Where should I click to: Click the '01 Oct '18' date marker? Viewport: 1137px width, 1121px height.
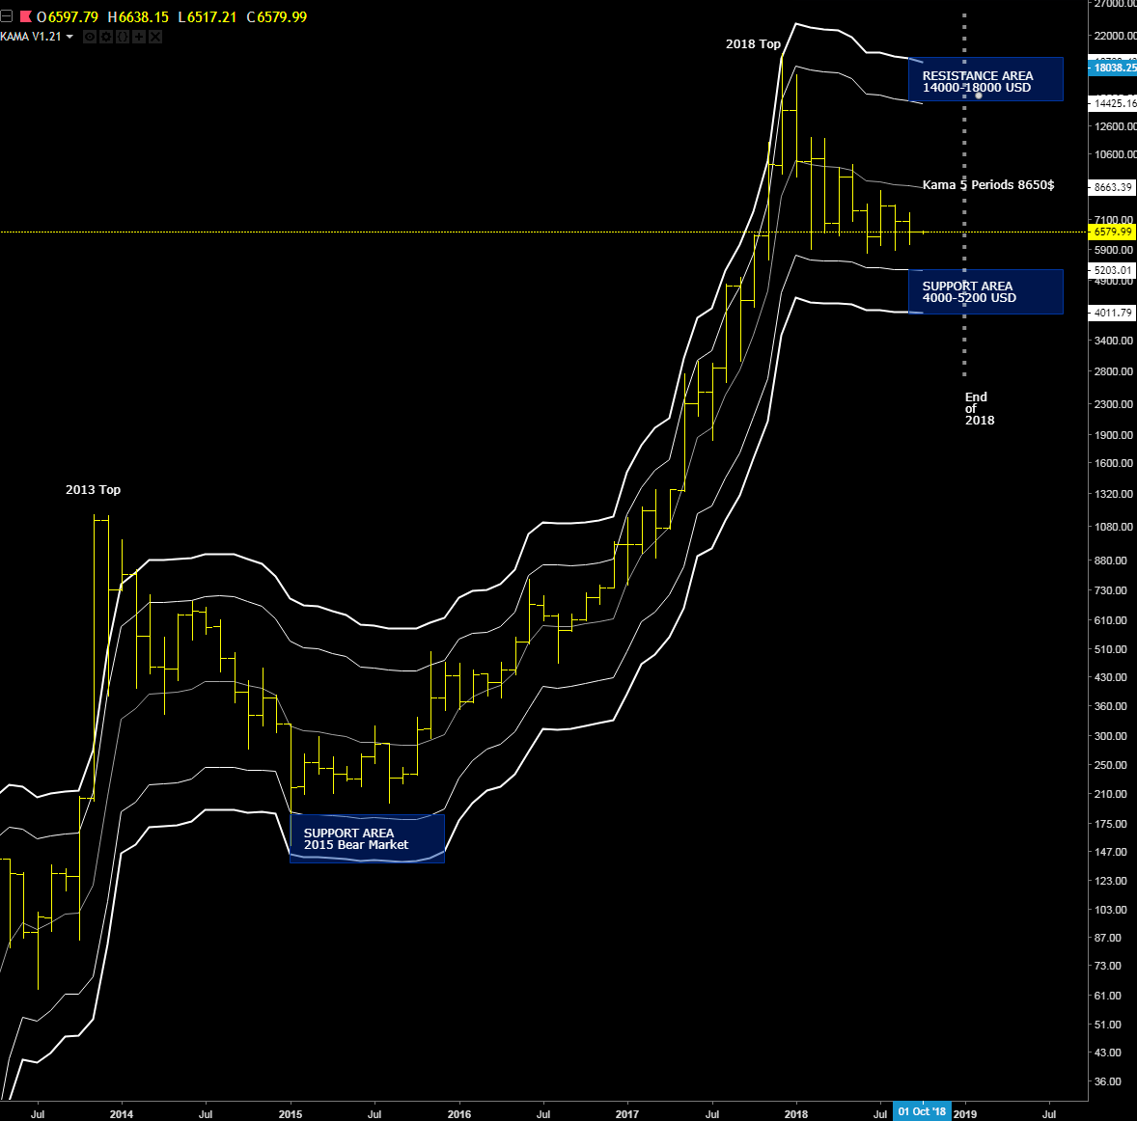click(922, 1111)
